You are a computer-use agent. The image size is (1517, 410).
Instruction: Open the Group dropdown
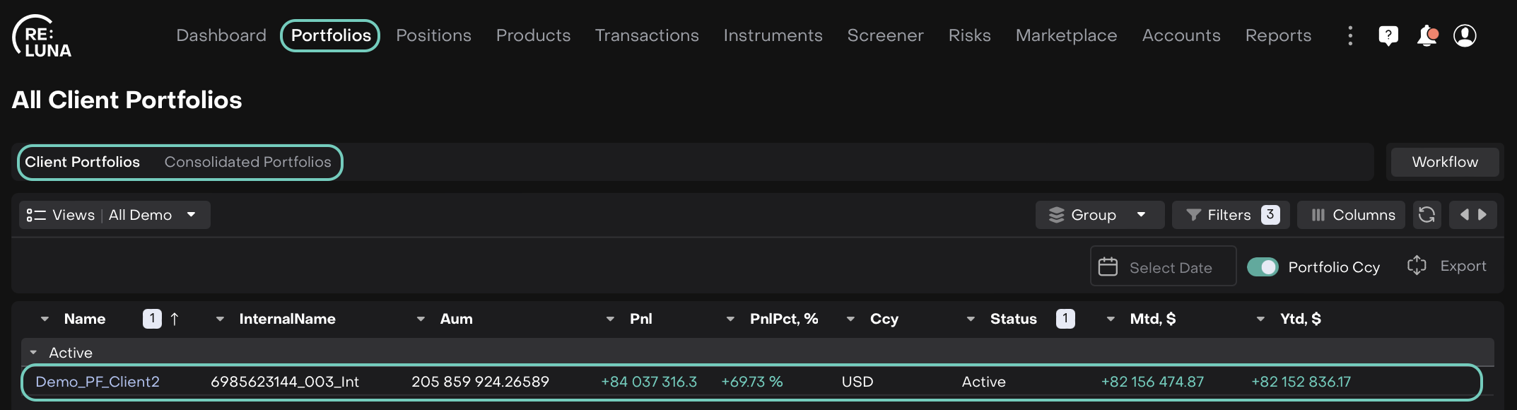pyautogui.click(x=1099, y=215)
